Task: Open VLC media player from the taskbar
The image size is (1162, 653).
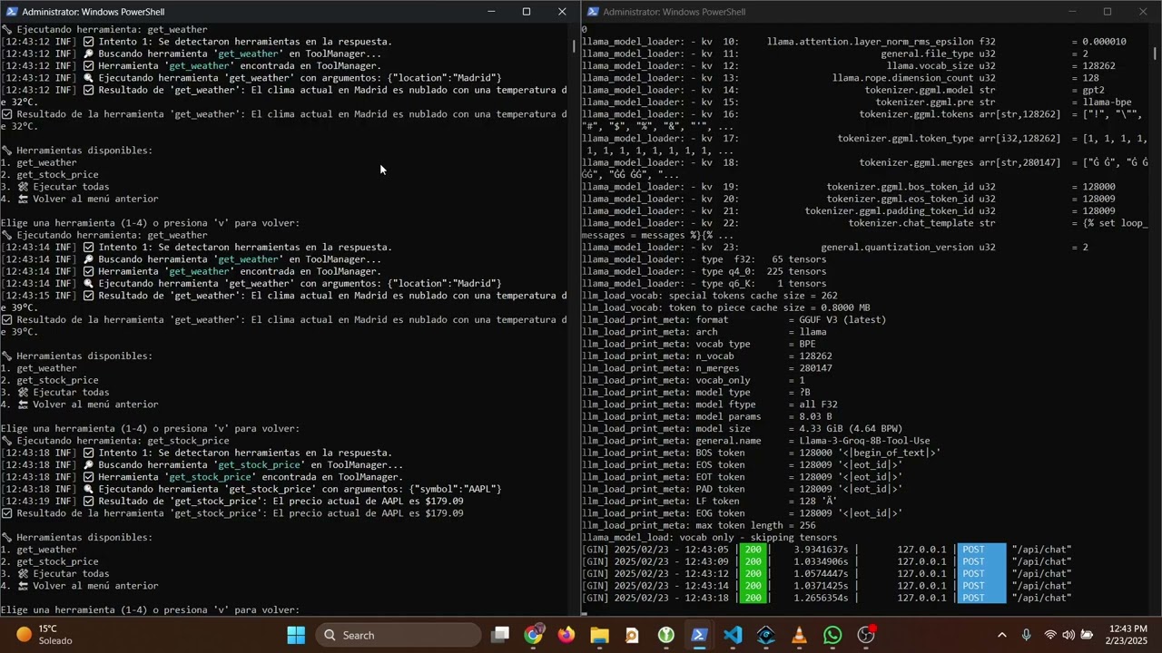Action: click(x=799, y=635)
